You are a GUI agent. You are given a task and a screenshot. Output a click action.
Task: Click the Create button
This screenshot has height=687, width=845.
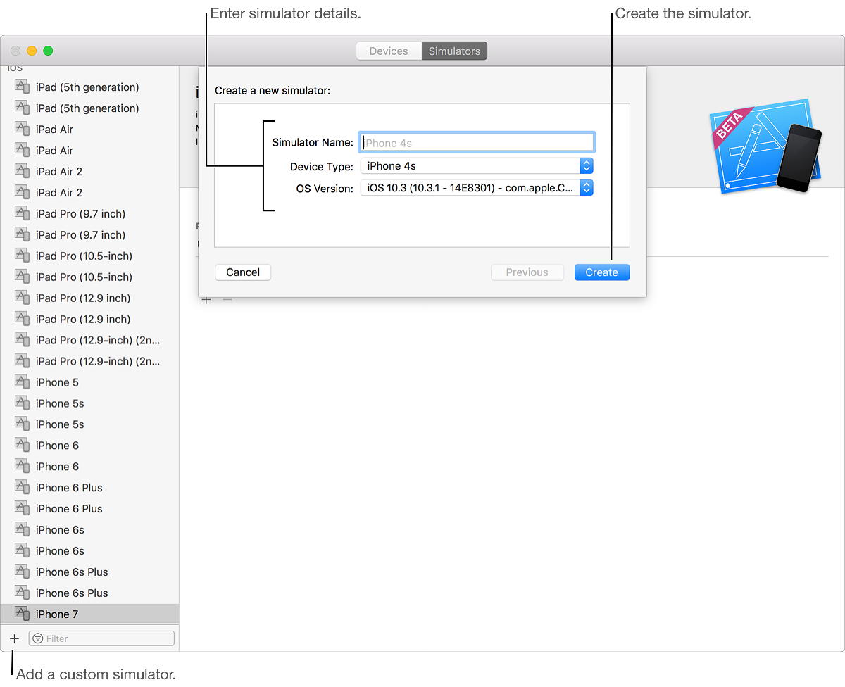click(x=601, y=272)
